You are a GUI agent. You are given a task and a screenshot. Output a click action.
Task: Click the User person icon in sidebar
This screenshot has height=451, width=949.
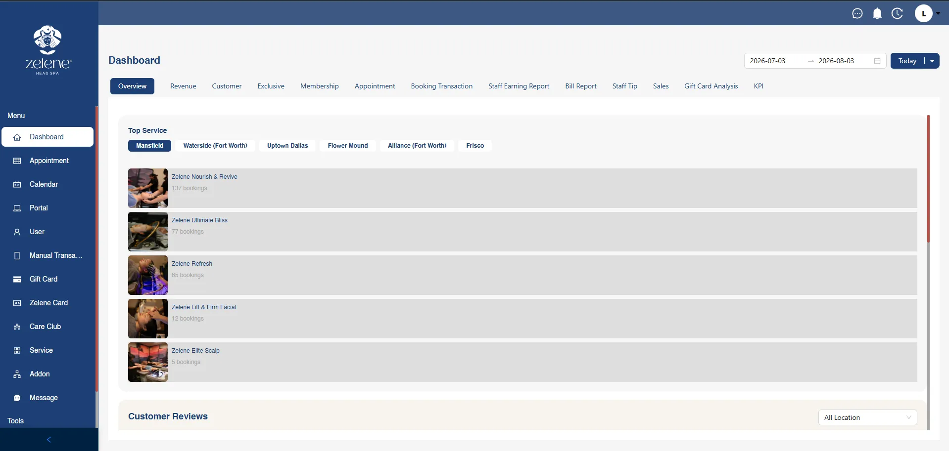pos(17,232)
